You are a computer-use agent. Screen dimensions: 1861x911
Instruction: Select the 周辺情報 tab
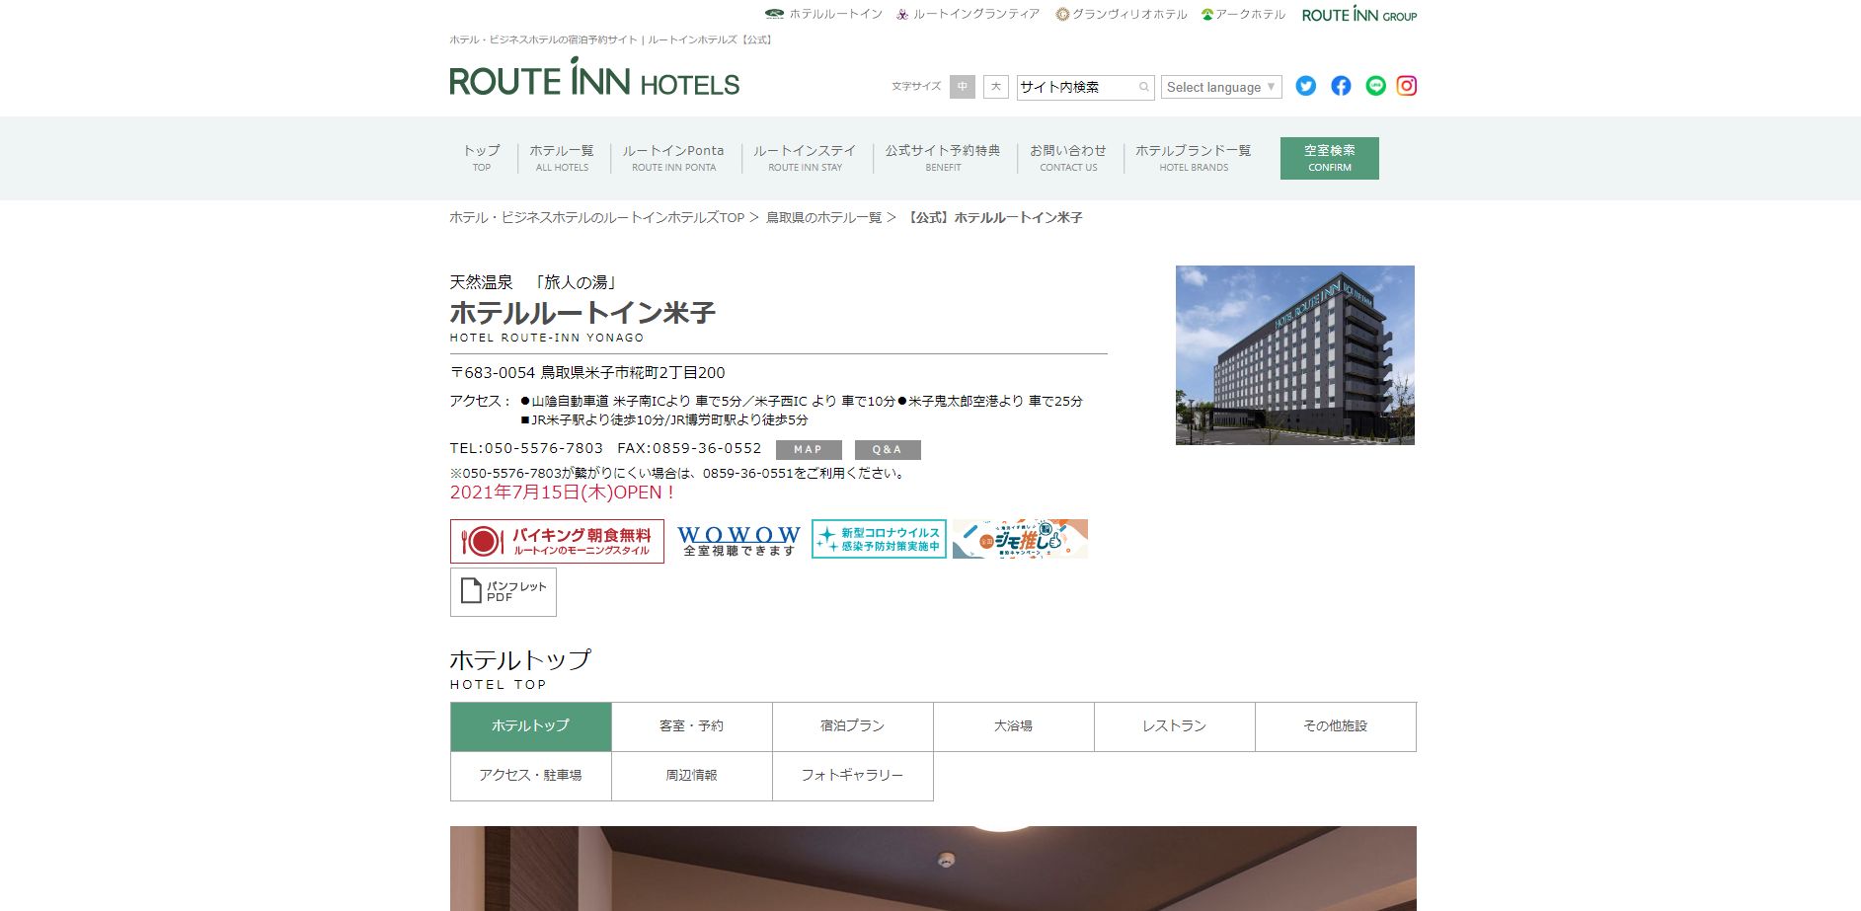click(692, 776)
